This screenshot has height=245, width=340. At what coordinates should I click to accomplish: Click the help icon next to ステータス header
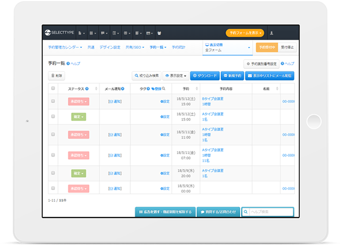87,89
